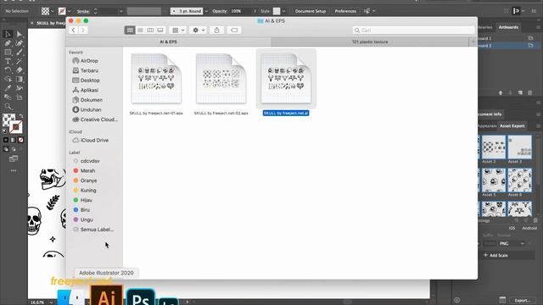Expand the Opacity slider arrow
The height and width of the screenshot is (305, 543).
pyautogui.click(x=255, y=11)
